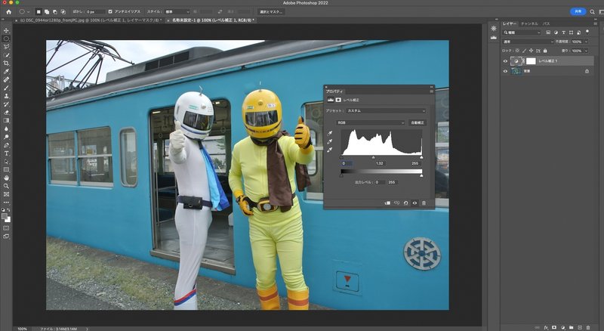
Task: Choose New Selection mode icon
Action: coord(39,12)
